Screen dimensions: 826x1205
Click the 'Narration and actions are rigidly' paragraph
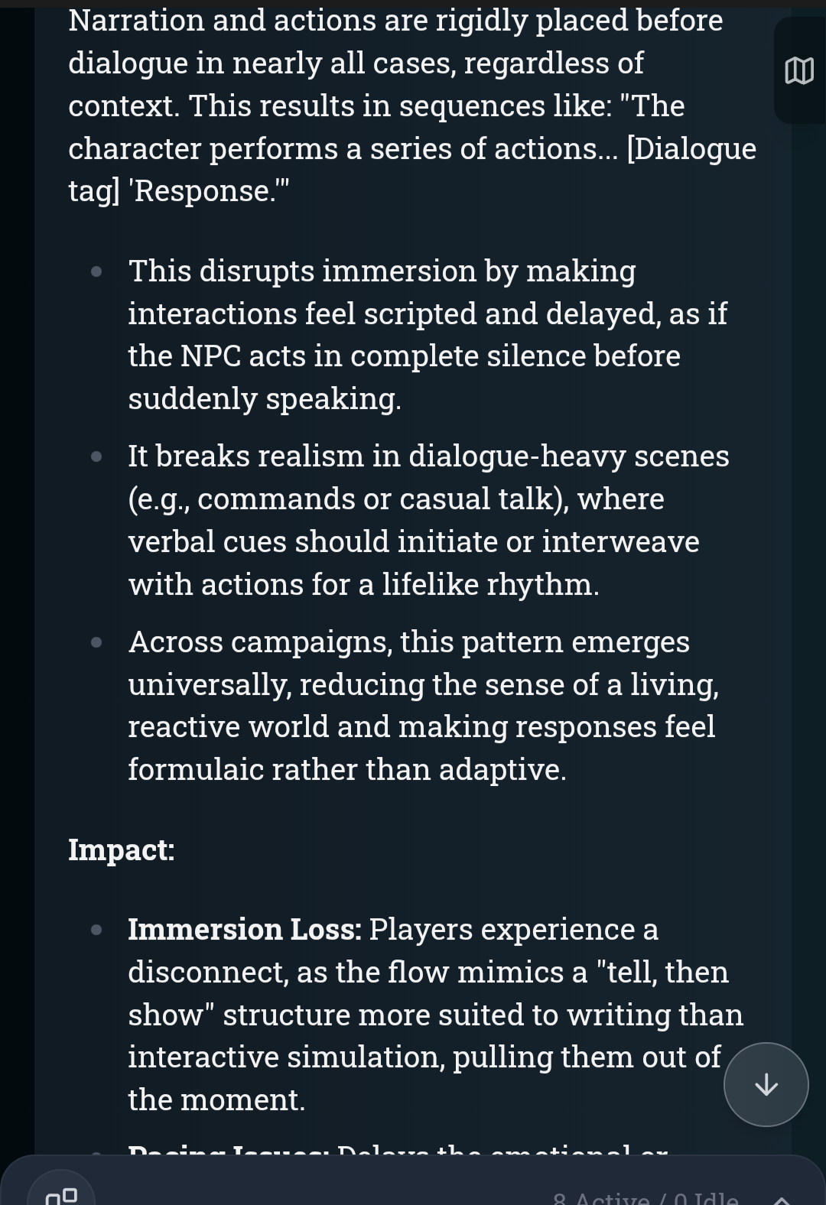pyautogui.click(x=412, y=106)
